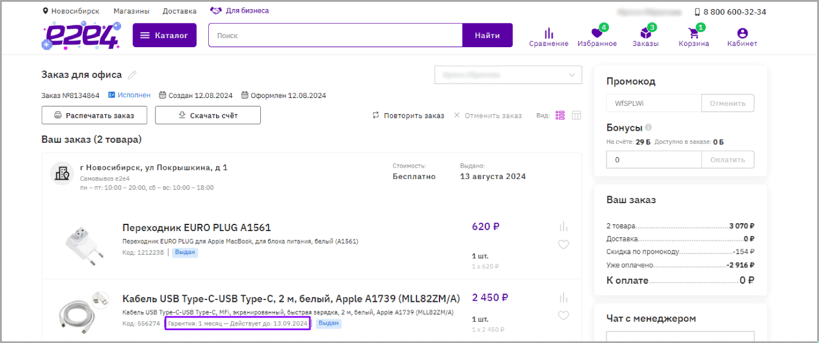Image resolution: width=819 pixels, height=343 pixels.
Task: Click Скачать счёт button
Action: 208,115
